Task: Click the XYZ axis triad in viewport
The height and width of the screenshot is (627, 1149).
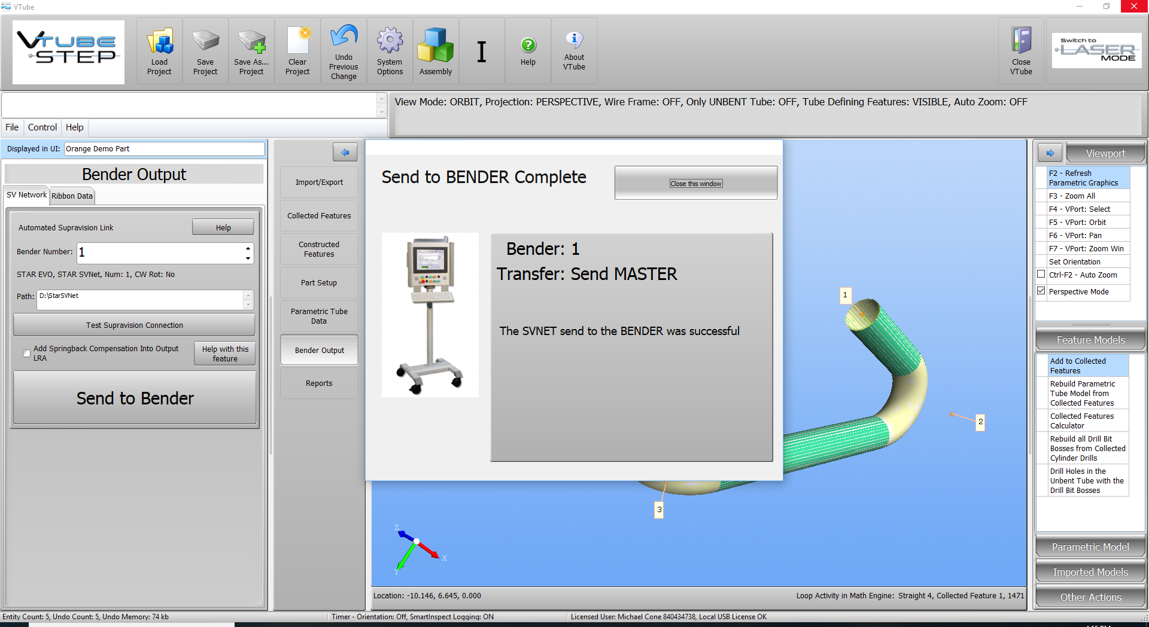Action: point(419,549)
